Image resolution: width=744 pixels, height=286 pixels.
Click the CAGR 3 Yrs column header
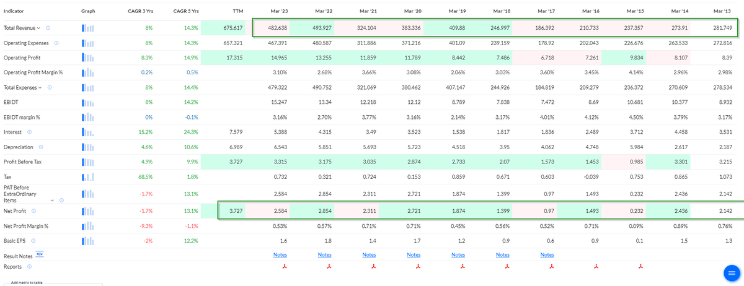(140, 11)
